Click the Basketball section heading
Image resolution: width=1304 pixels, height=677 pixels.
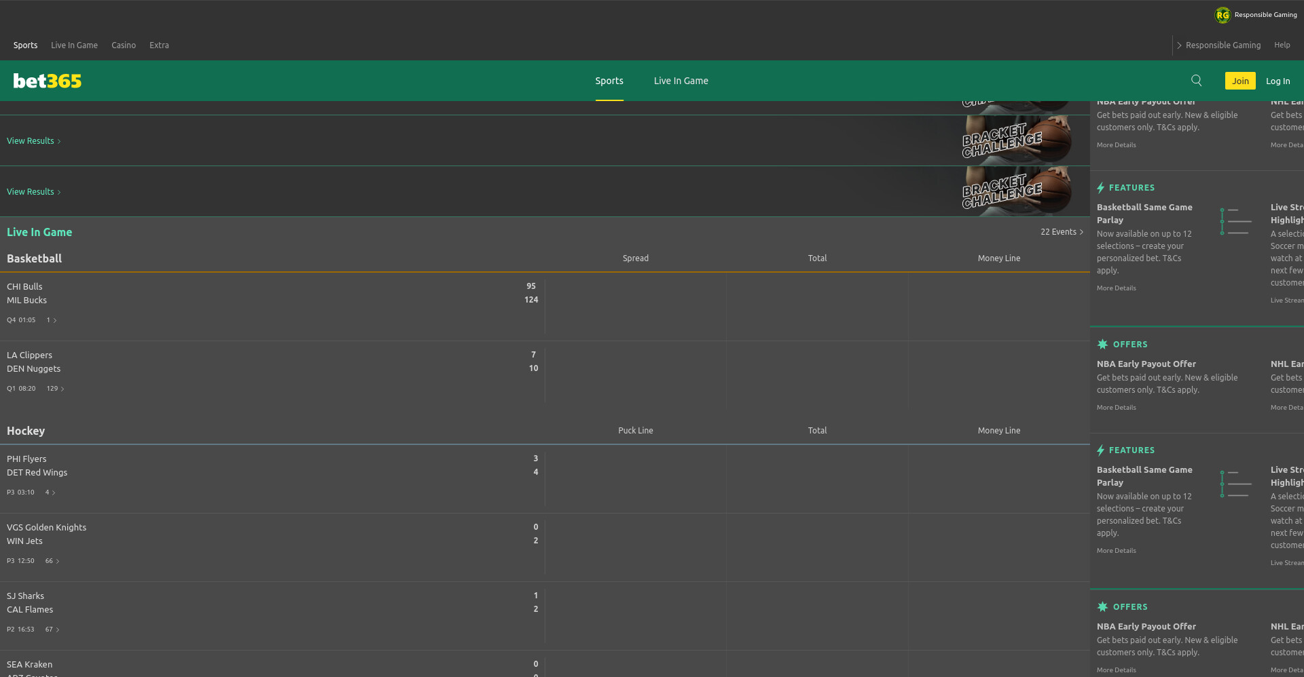(34, 258)
